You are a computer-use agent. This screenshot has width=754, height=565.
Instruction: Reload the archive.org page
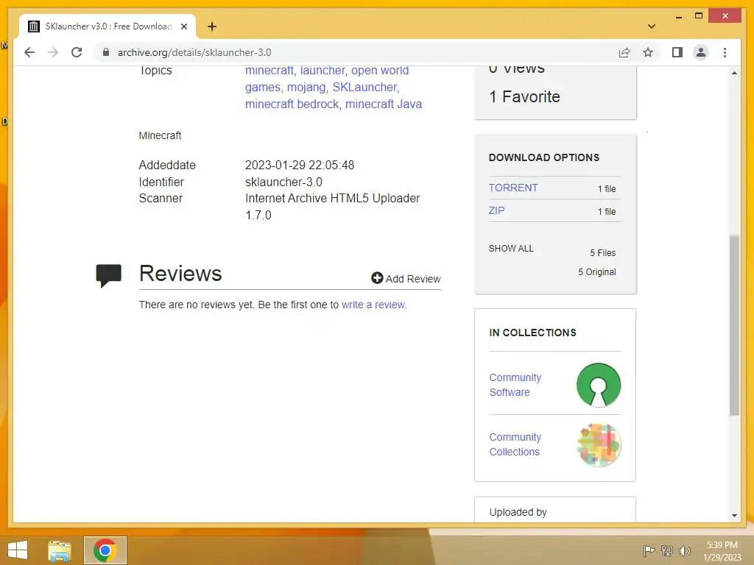pyautogui.click(x=77, y=52)
